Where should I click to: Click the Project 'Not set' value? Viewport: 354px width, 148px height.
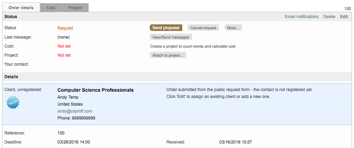coord(64,55)
